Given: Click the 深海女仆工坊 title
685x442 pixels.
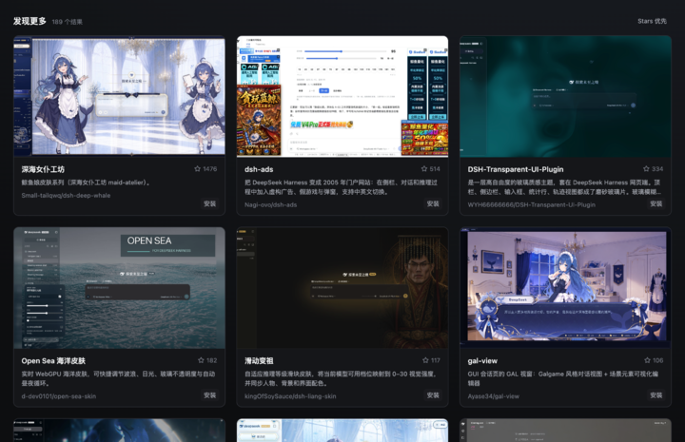Looking at the screenshot, I should pos(43,169).
